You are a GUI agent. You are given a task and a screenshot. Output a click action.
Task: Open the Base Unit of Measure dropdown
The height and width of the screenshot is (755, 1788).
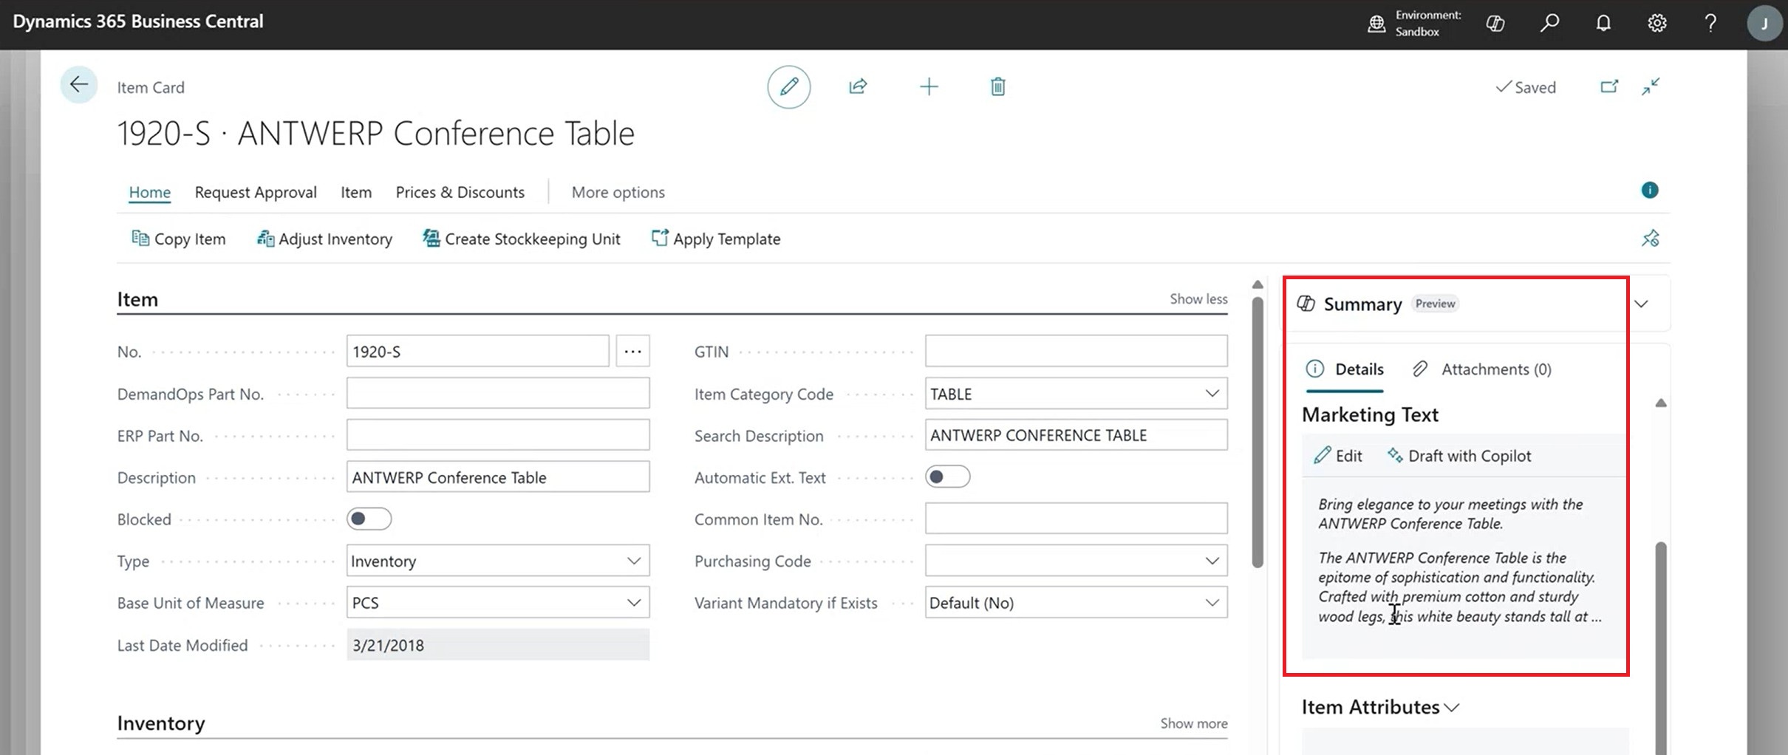(x=633, y=603)
